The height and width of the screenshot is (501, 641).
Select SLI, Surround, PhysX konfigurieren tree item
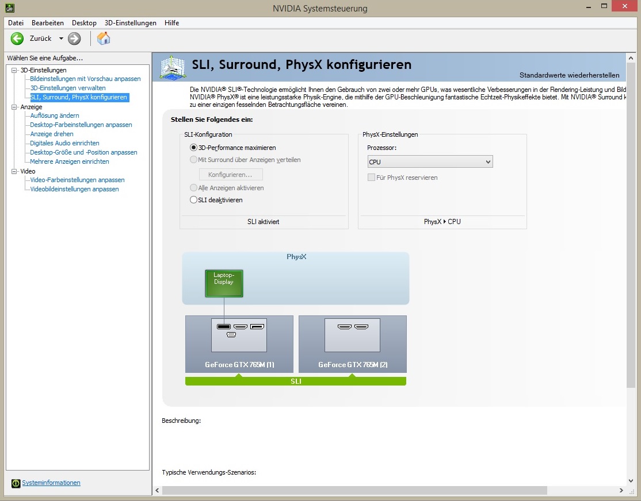tap(79, 97)
